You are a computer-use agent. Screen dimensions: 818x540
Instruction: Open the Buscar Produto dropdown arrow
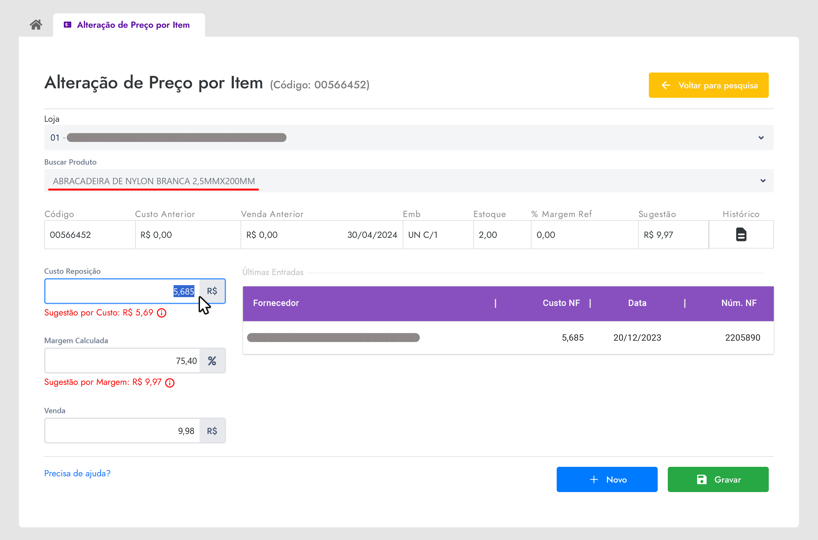click(x=762, y=181)
